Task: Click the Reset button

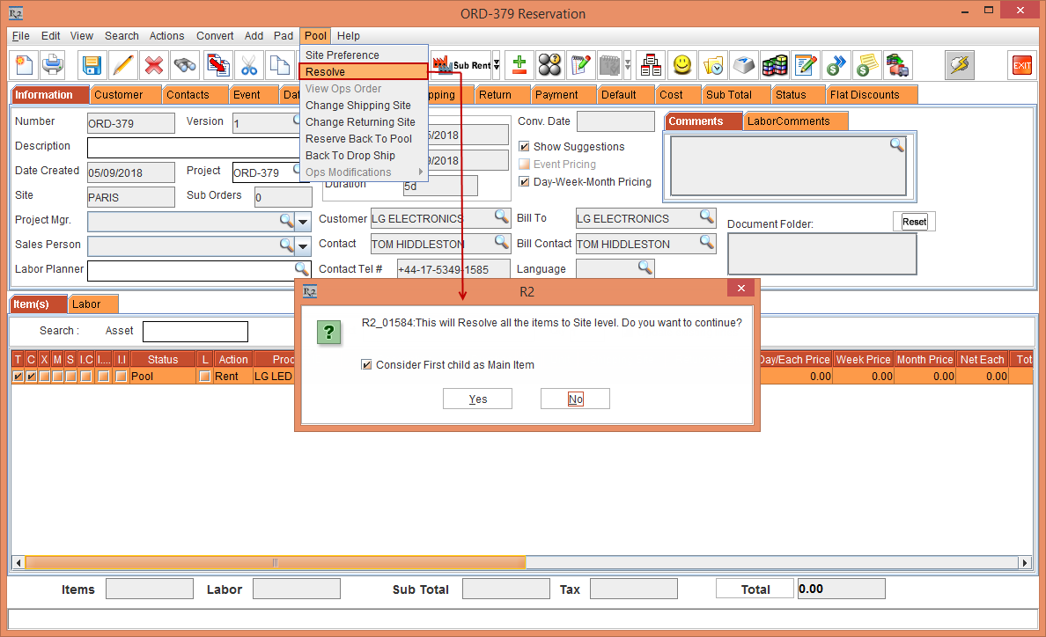Action: tap(914, 222)
